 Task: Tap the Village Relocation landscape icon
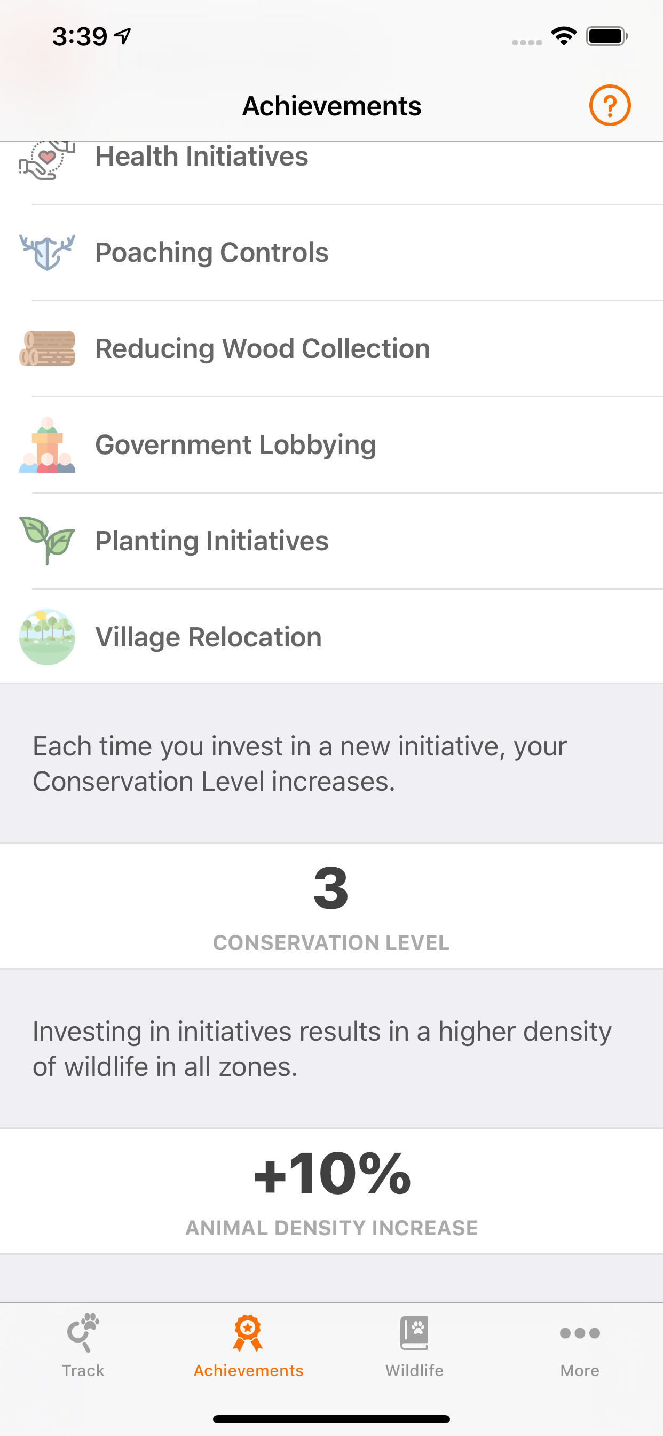[48, 637]
